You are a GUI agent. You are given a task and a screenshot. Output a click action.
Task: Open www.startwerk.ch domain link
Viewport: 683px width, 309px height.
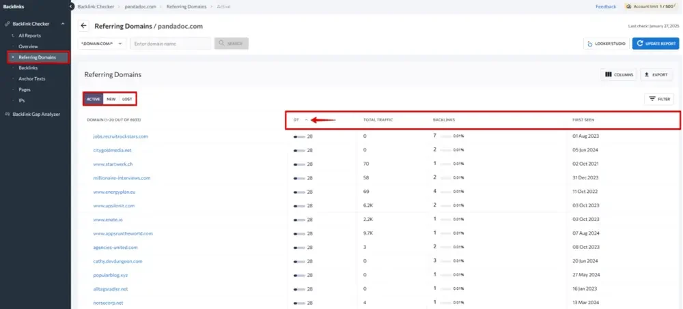pos(113,164)
